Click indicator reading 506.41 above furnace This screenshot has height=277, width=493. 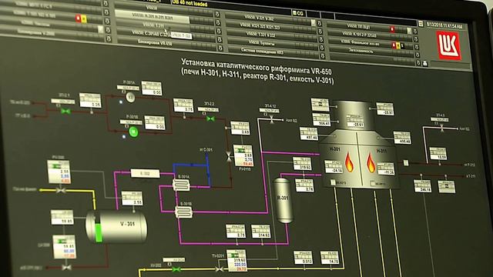tap(321, 120)
